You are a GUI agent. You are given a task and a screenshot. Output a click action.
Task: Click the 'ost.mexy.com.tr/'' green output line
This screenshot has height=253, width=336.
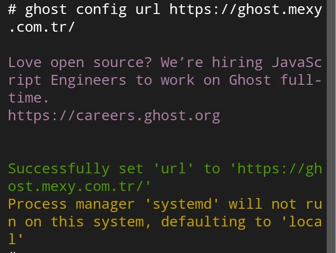[79, 187]
